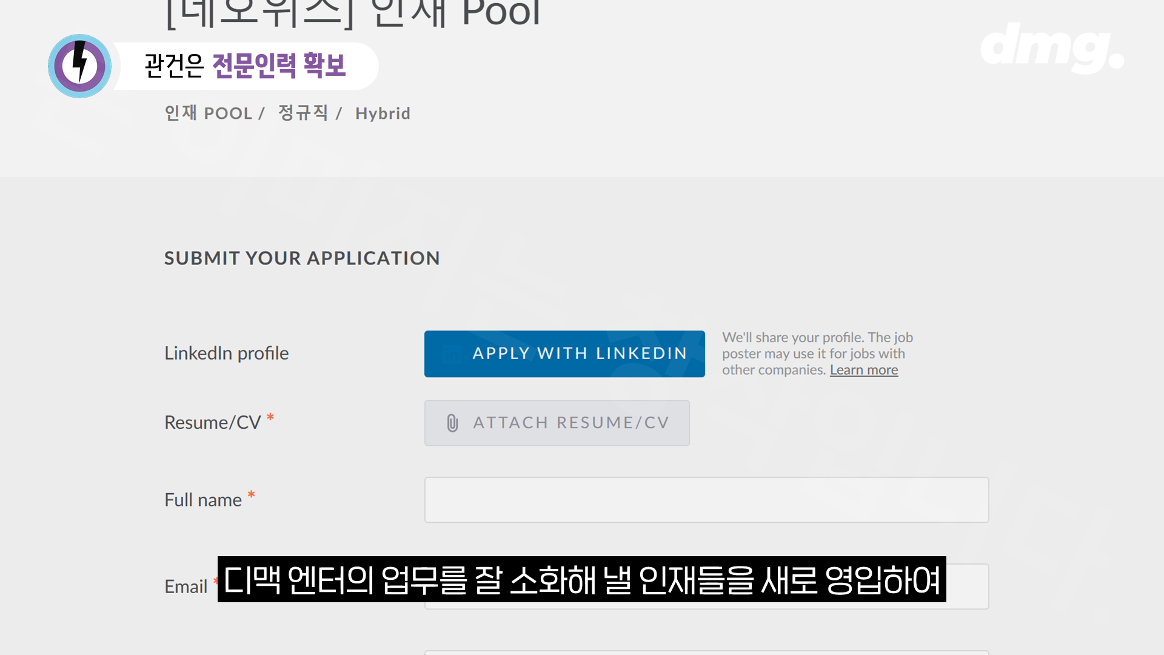Open the Learn more link
Screen dimensions: 1164x655
(863, 370)
